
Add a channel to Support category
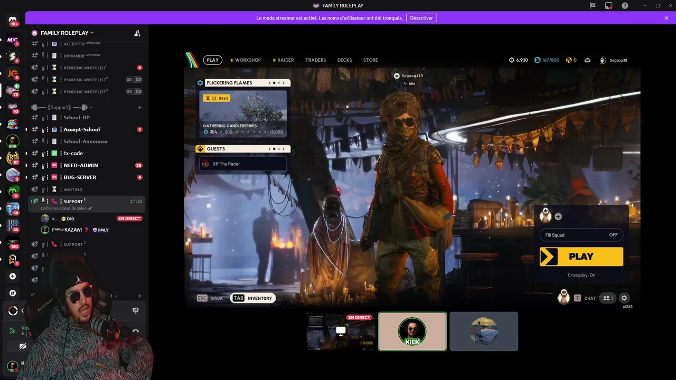[x=139, y=107]
